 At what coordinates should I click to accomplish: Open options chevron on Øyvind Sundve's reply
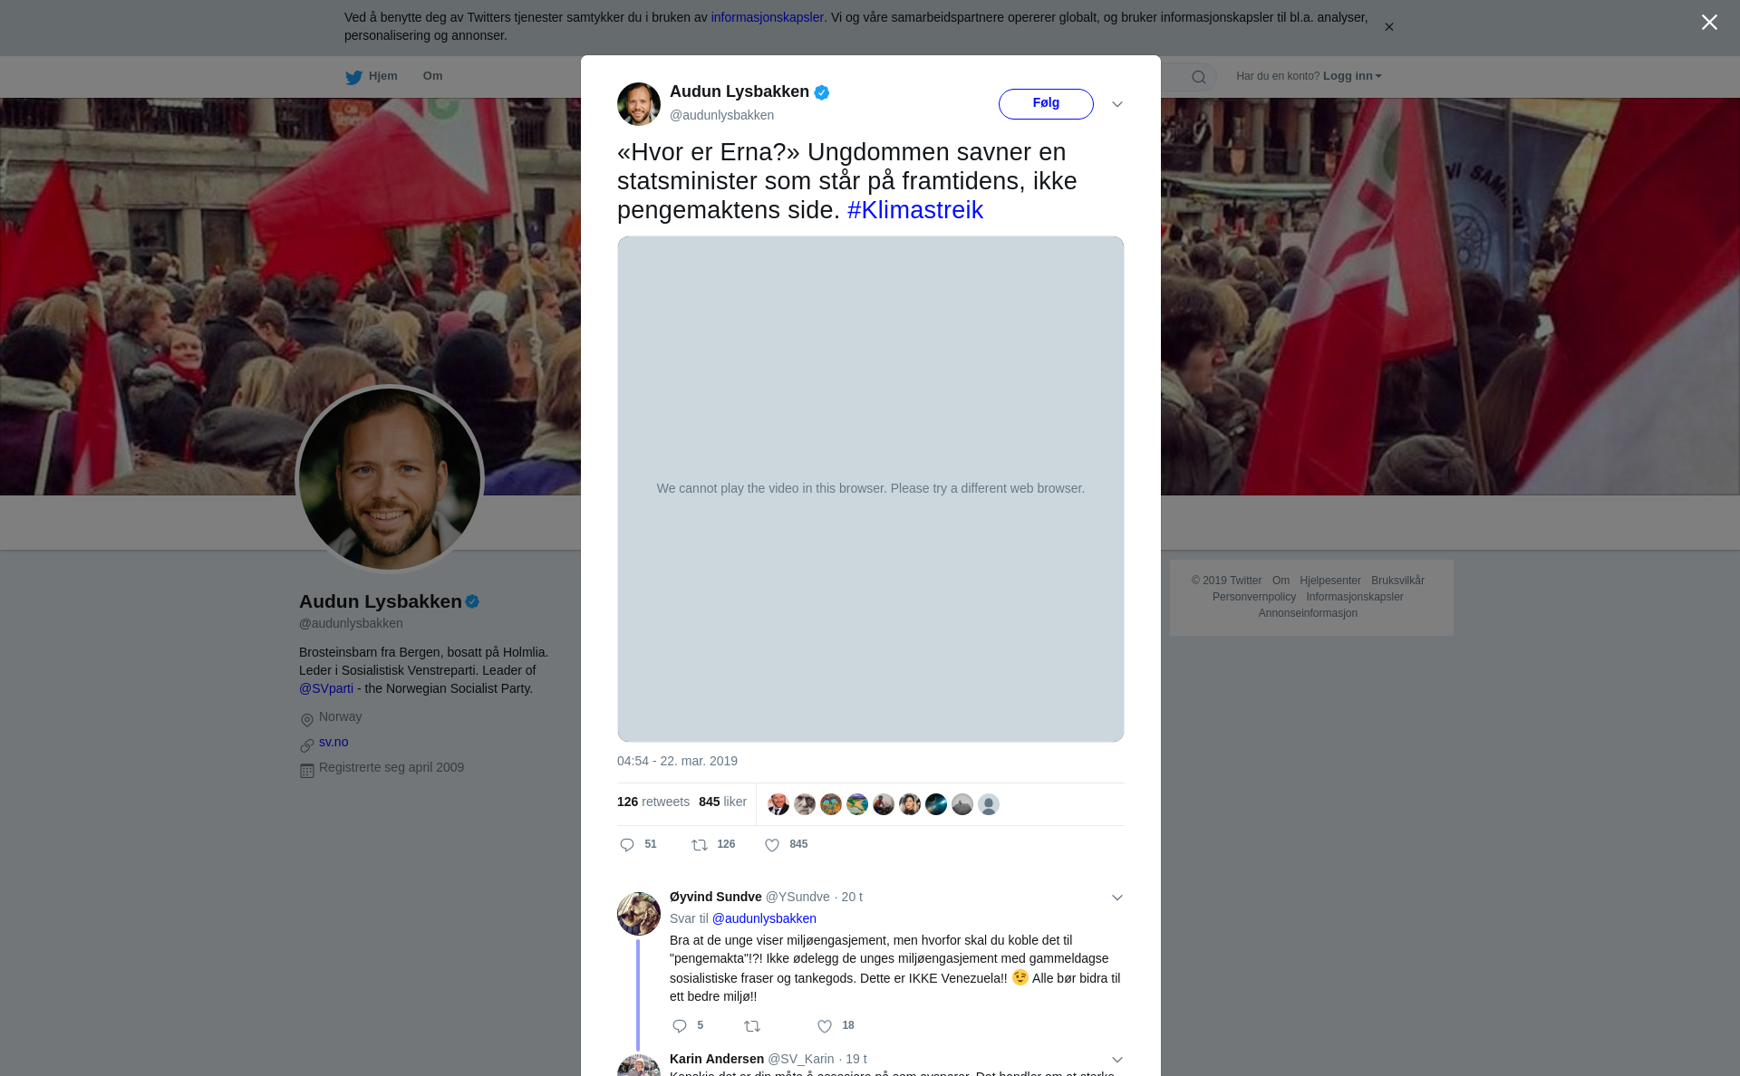coord(1117,898)
